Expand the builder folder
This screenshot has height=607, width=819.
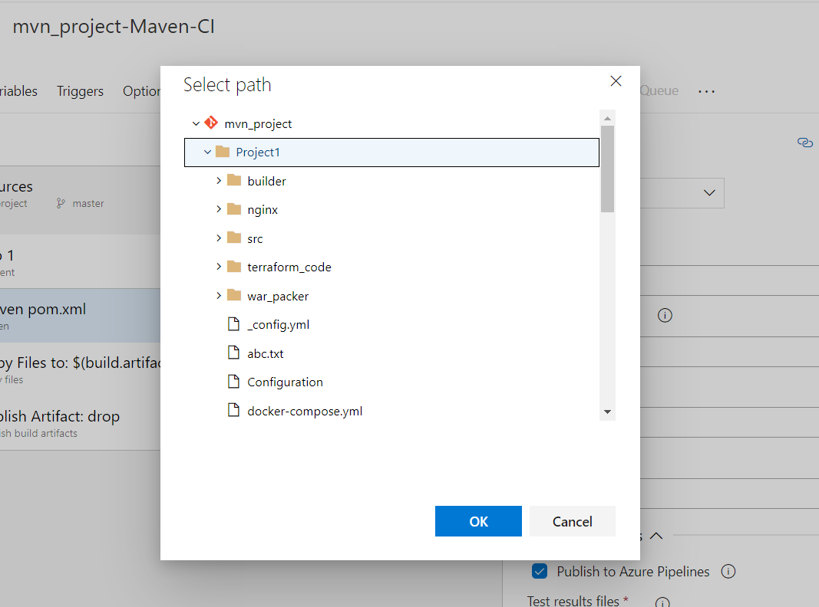coord(219,180)
